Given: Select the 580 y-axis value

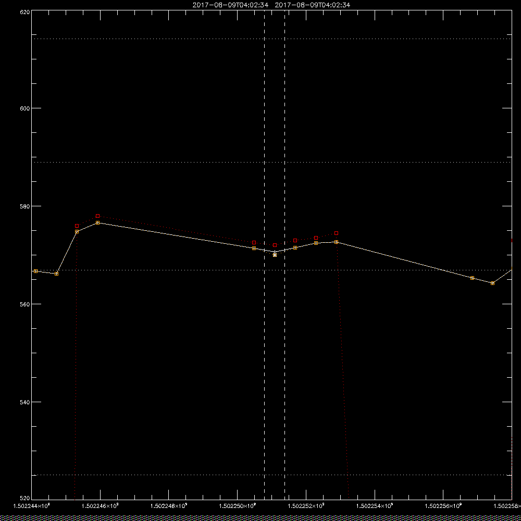Looking at the screenshot, I should (25, 206).
